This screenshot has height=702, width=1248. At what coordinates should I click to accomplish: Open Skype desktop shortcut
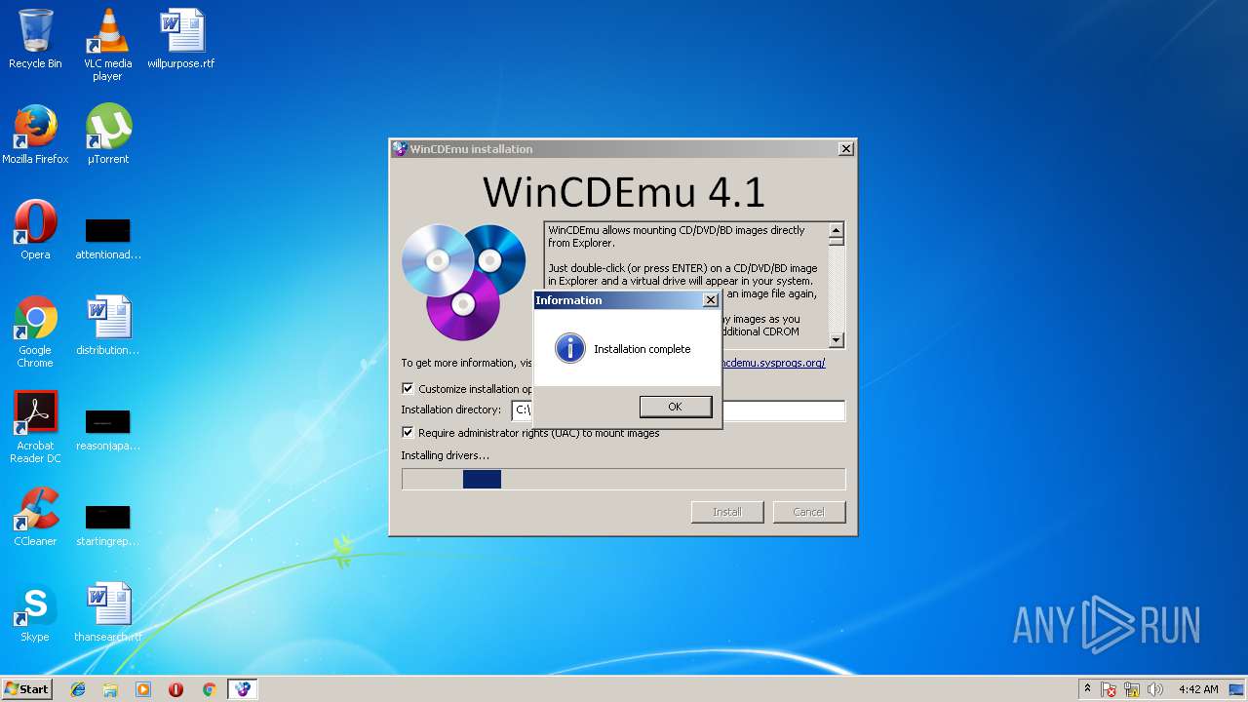(x=35, y=612)
